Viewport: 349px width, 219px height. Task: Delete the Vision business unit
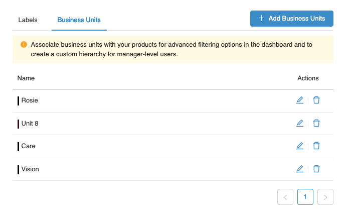pyautogui.click(x=316, y=169)
